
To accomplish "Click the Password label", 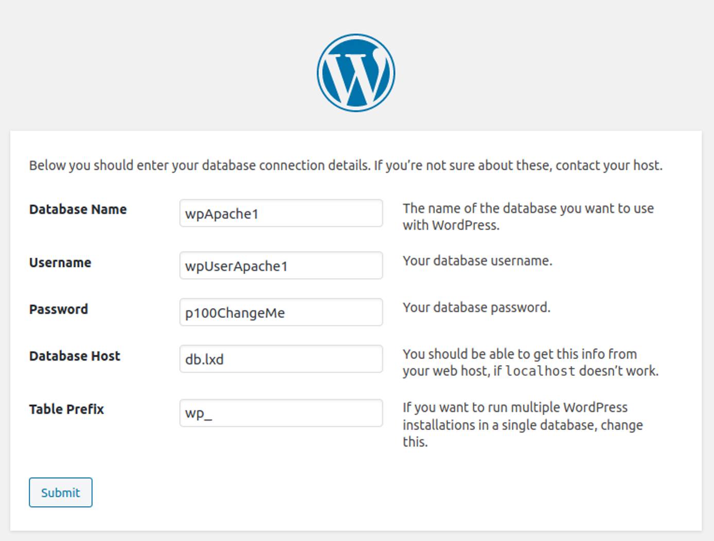I will point(59,309).
